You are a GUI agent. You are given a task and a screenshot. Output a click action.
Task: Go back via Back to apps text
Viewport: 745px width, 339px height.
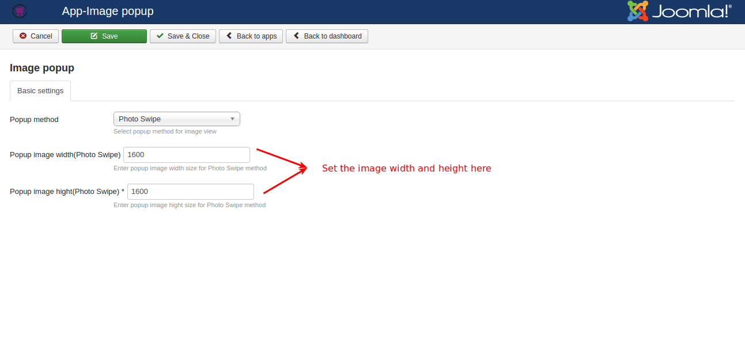tap(256, 36)
